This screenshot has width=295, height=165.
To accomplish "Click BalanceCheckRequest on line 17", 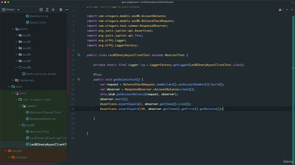I will click(x=139, y=84).
